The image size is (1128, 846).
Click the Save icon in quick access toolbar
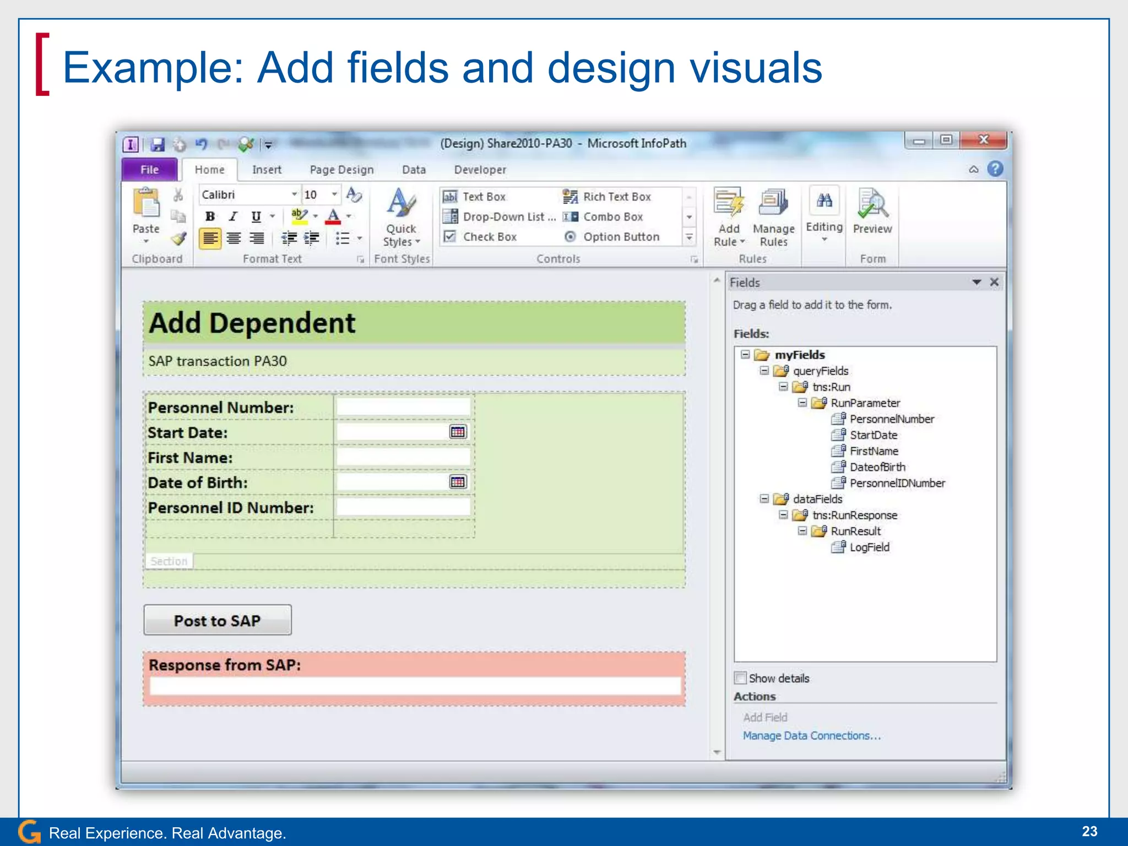point(158,144)
